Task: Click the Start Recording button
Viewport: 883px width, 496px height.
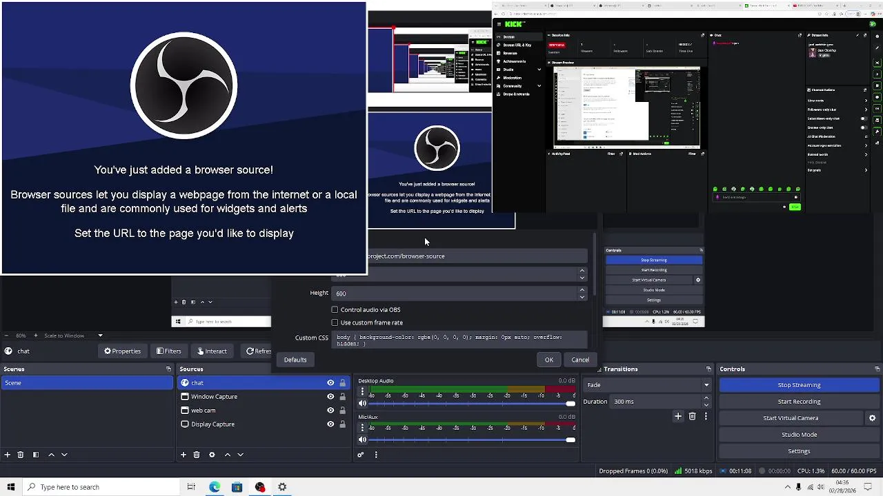Action: pyautogui.click(x=799, y=402)
